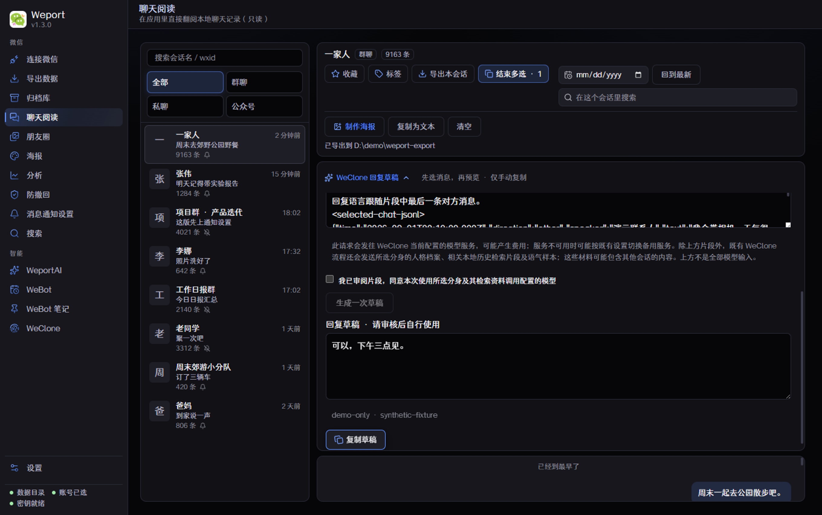Open 防撤回 anti-recall settings
Screen dimensions: 822x515
coord(64,195)
